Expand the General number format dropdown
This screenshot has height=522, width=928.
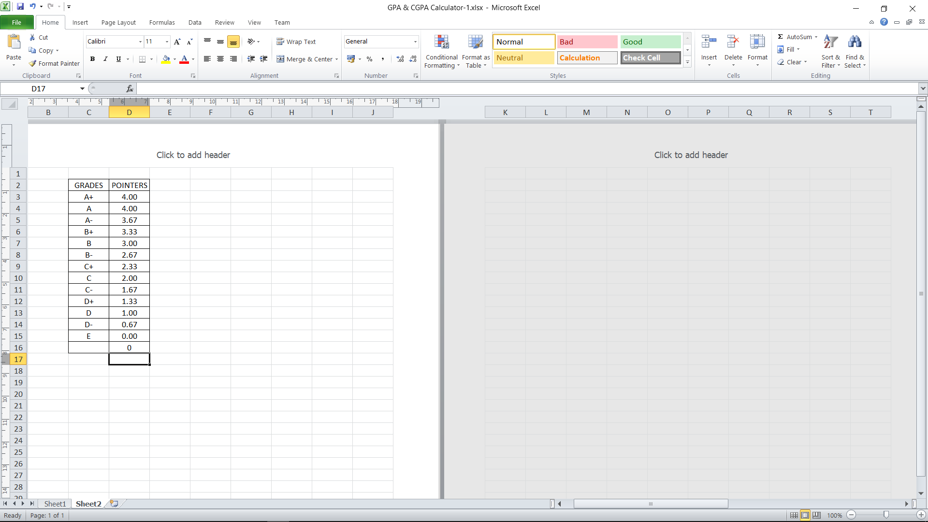(x=415, y=42)
